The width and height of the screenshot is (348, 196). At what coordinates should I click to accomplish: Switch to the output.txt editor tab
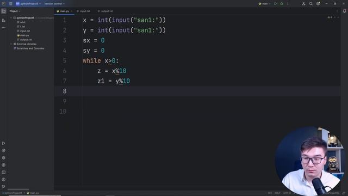pos(105,11)
